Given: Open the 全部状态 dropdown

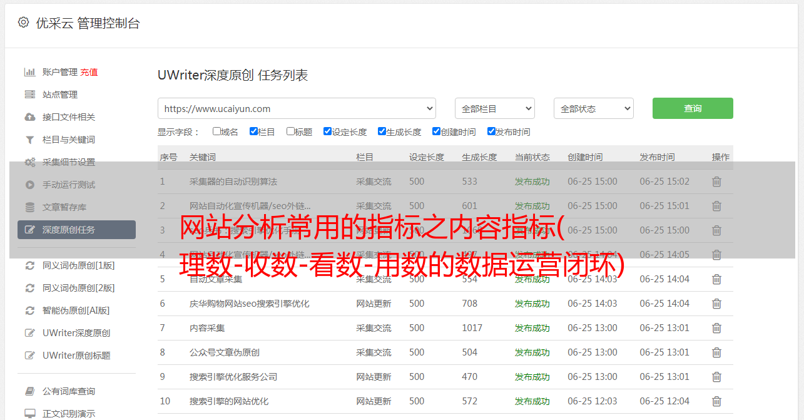Looking at the screenshot, I should pyautogui.click(x=594, y=108).
